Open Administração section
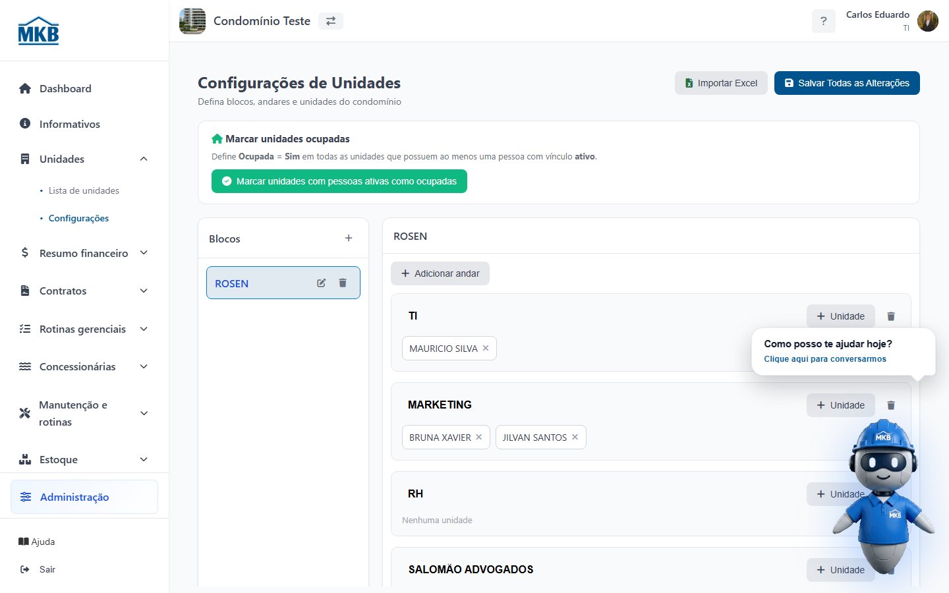The image size is (949, 593). point(84,497)
